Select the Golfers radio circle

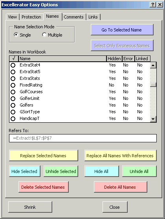[13, 105]
